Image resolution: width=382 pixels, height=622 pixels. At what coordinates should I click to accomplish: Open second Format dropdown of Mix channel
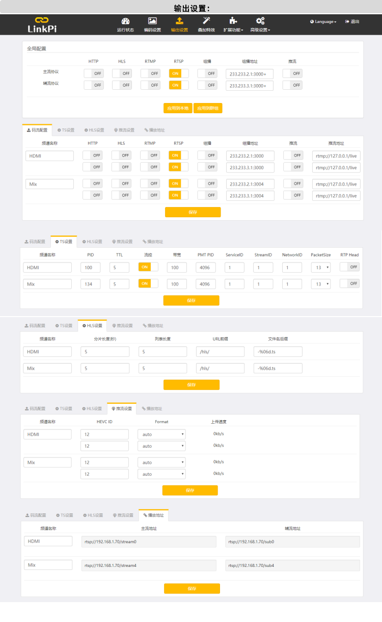(x=161, y=474)
